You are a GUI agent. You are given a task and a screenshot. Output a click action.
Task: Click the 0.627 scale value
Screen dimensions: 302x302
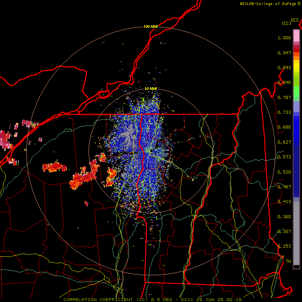point(284,142)
